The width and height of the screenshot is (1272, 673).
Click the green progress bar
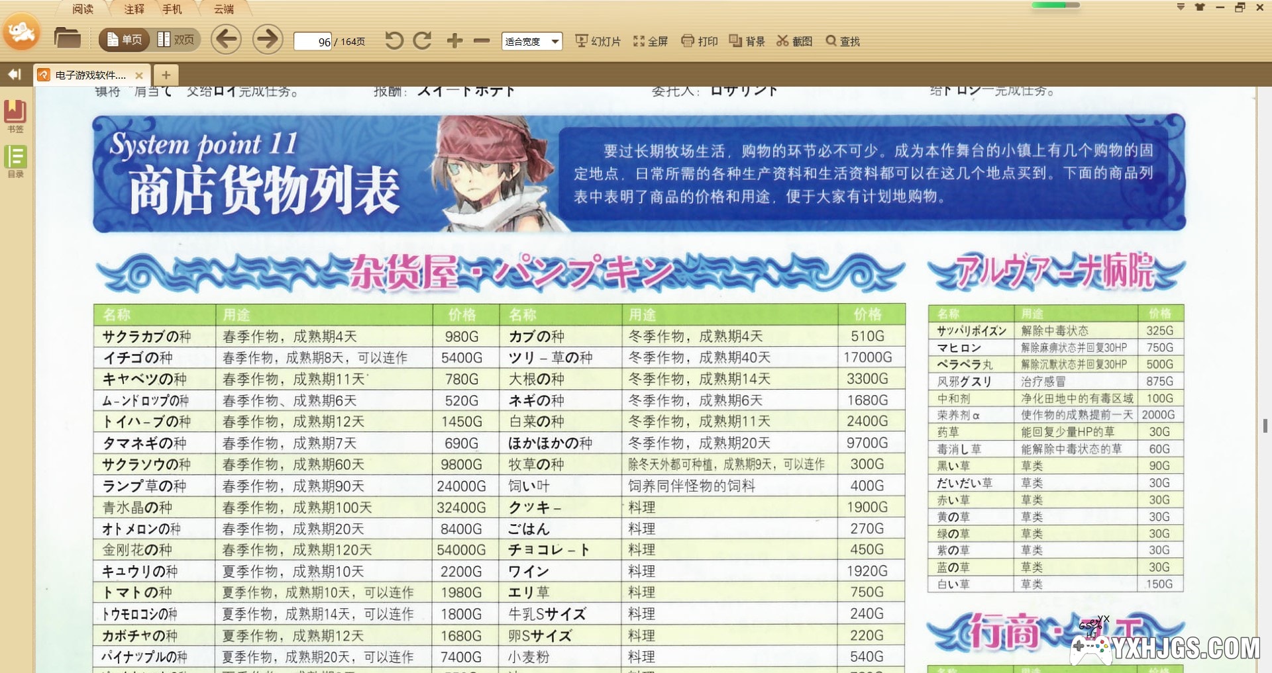click(x=1055, y=5)
